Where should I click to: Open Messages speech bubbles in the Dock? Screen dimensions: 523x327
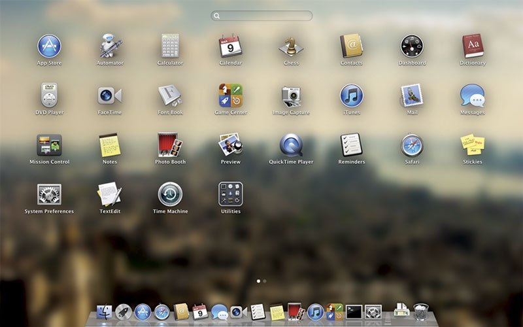pos(220,313)
